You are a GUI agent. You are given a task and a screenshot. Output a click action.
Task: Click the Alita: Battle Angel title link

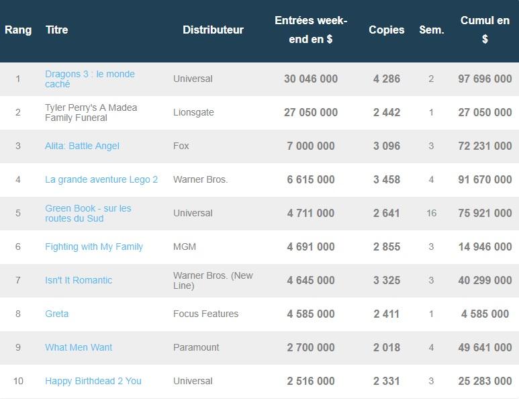[82, 146]
